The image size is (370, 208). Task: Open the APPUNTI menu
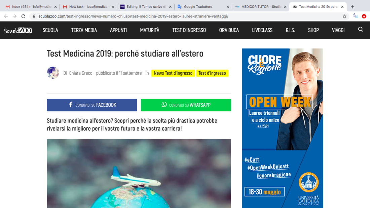pyautogui.click(x=118, y=30)
